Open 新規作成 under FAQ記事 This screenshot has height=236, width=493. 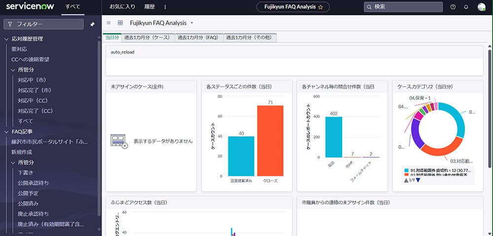click(x=22, y=152)
